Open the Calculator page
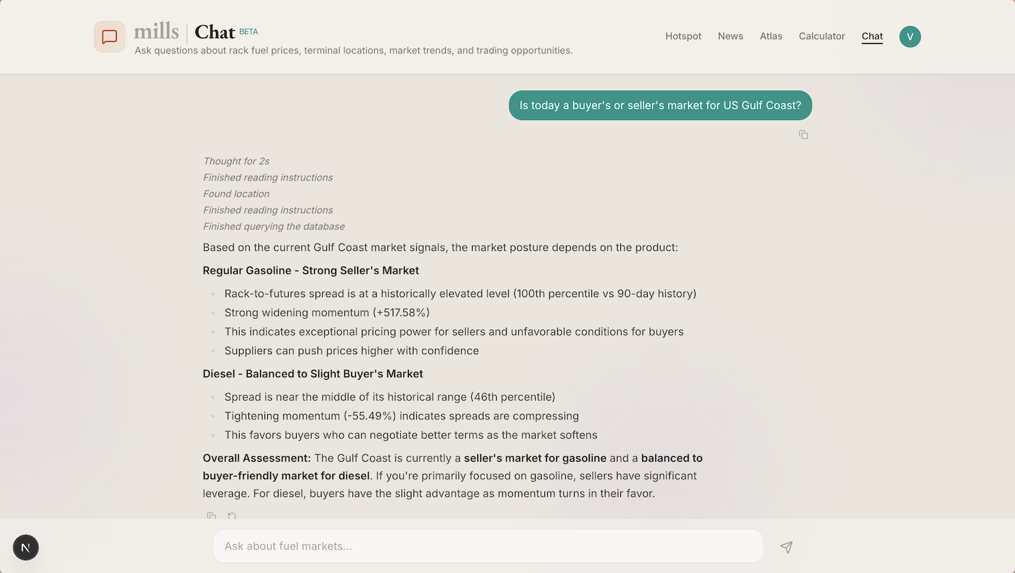The image size is (1015, 573). (x=822, y=36)
